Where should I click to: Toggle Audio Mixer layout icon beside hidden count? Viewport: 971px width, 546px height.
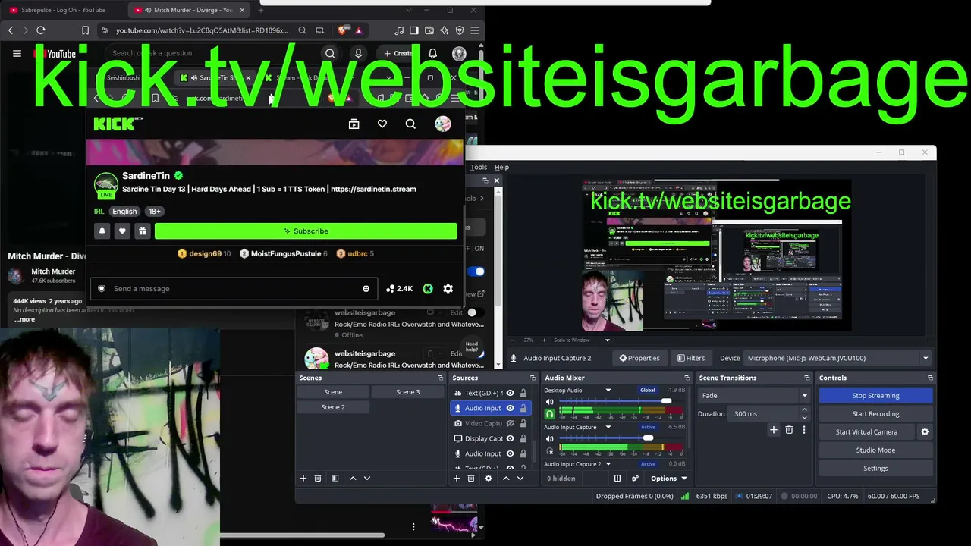pos(617,479)
